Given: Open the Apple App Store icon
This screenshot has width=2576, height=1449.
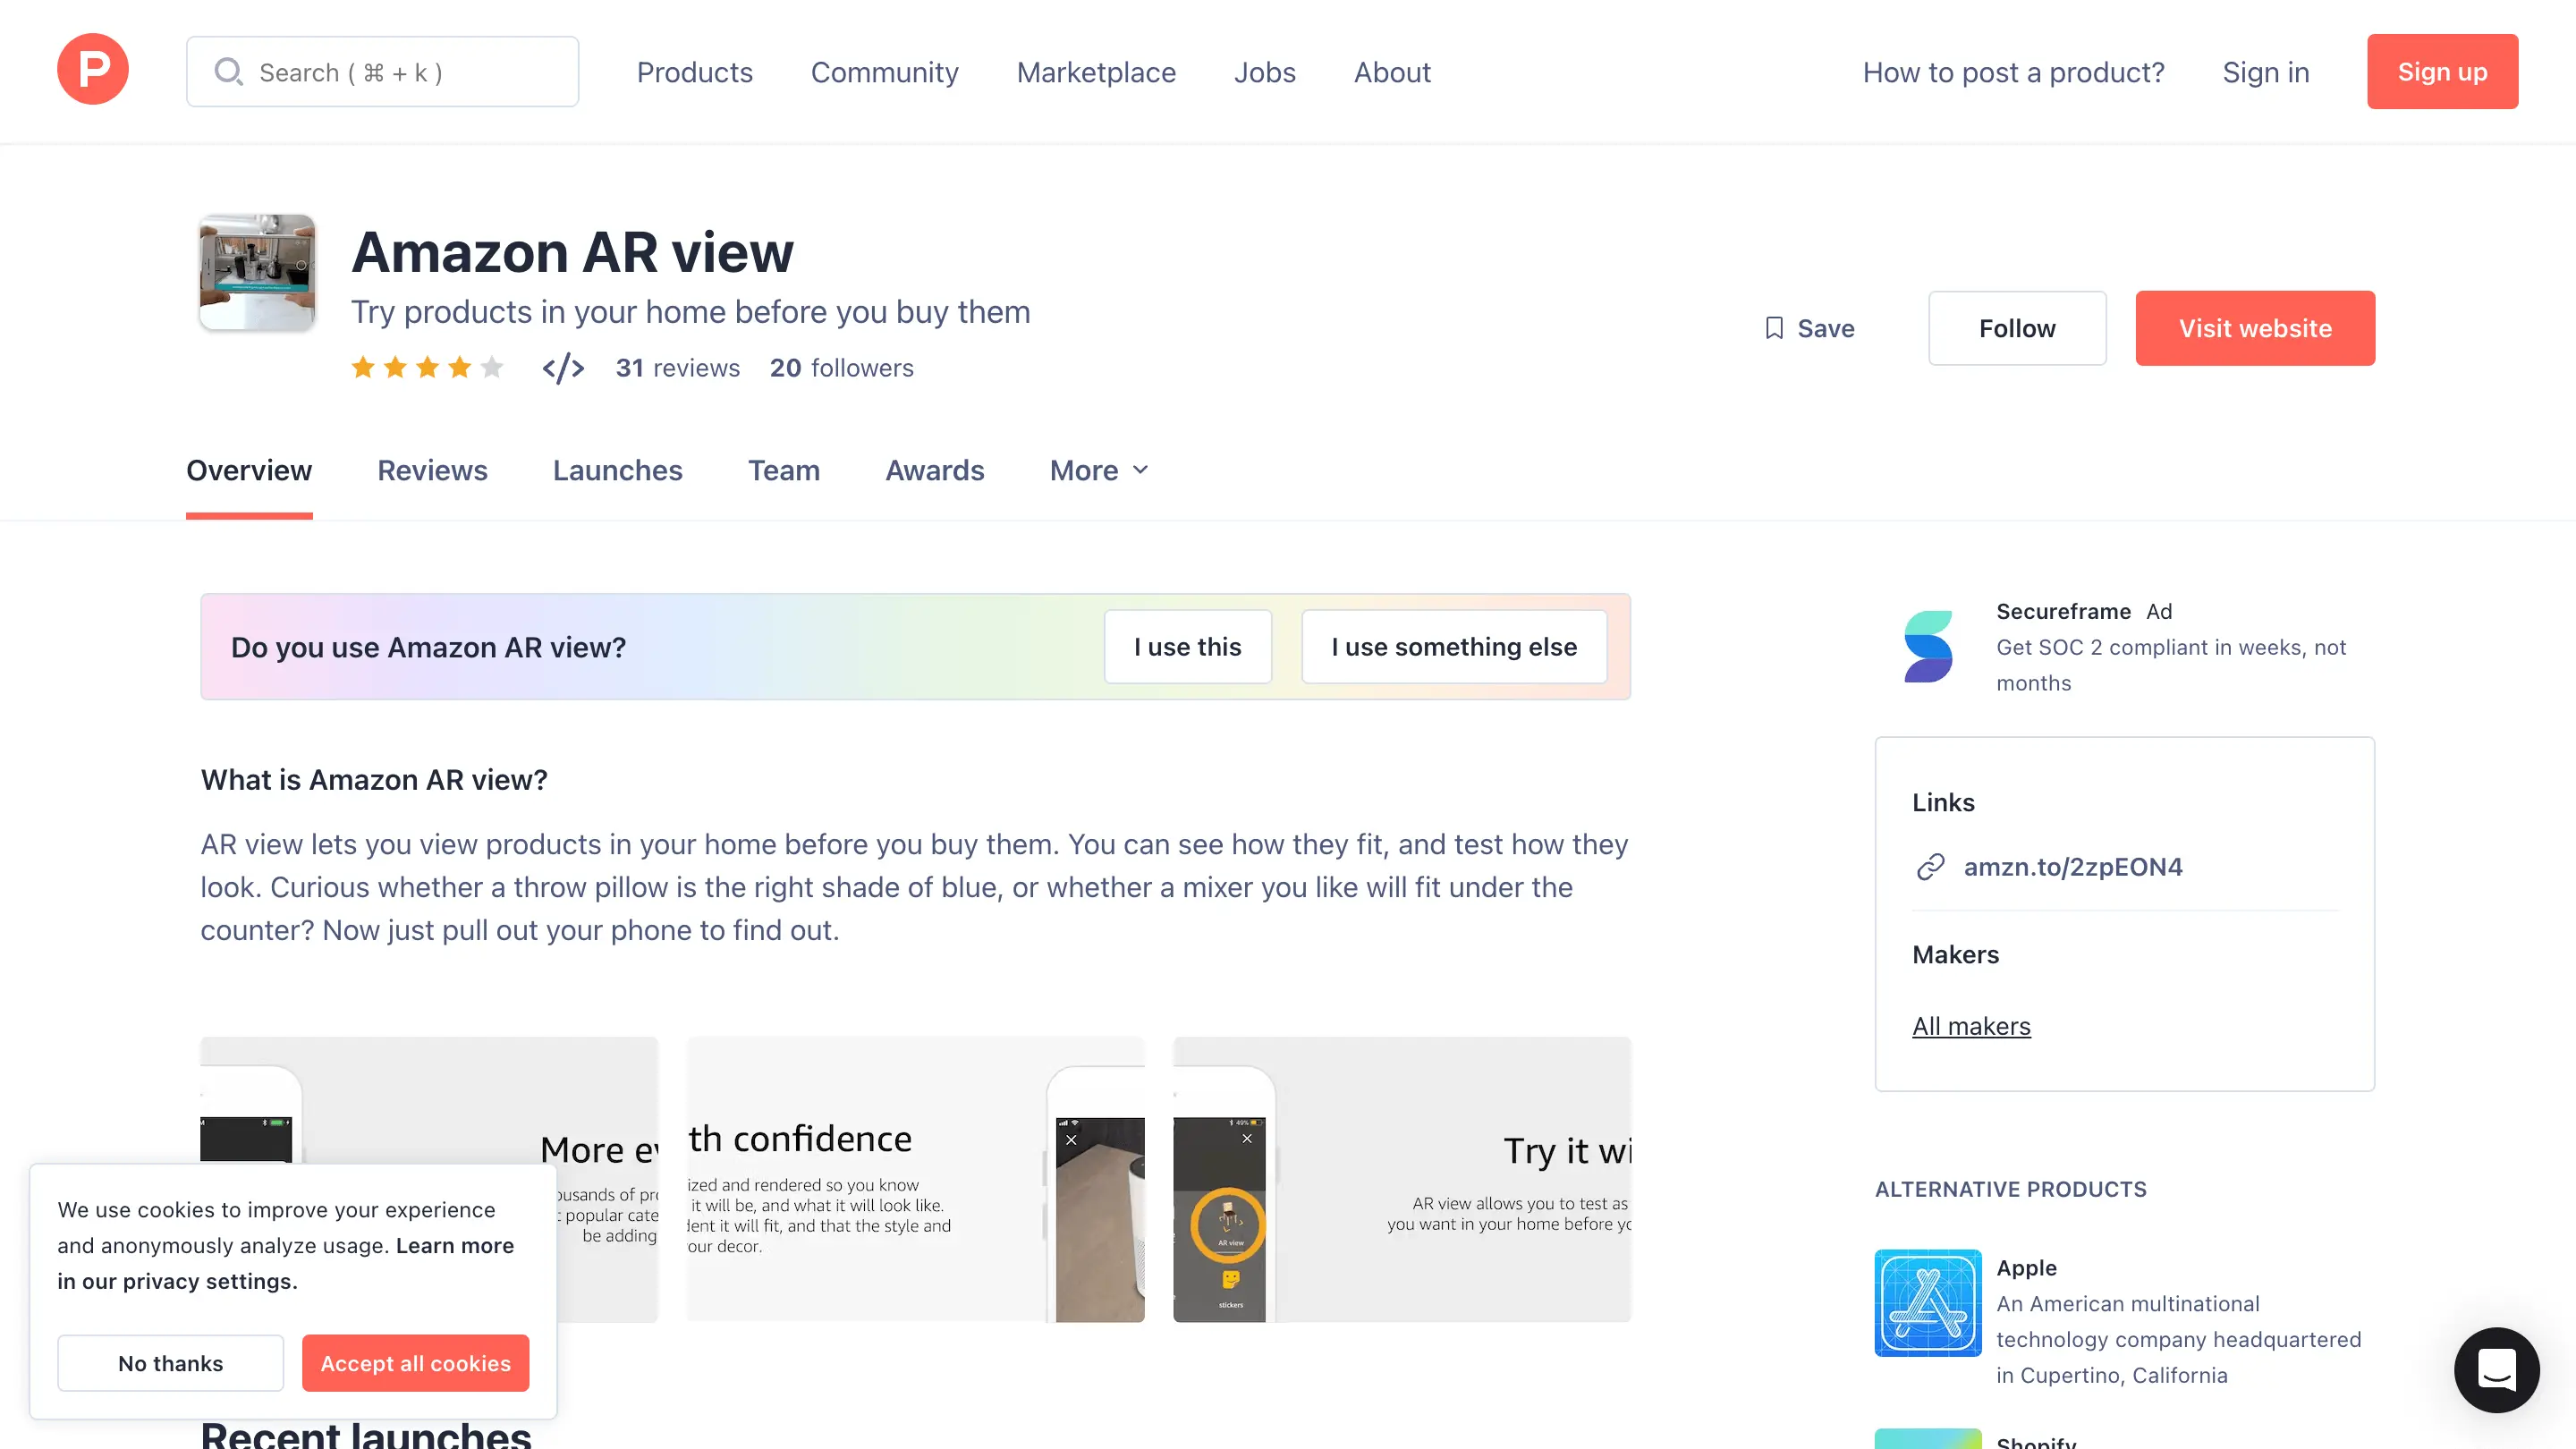Looking at the screenshot, I should coord(1927,1303).
